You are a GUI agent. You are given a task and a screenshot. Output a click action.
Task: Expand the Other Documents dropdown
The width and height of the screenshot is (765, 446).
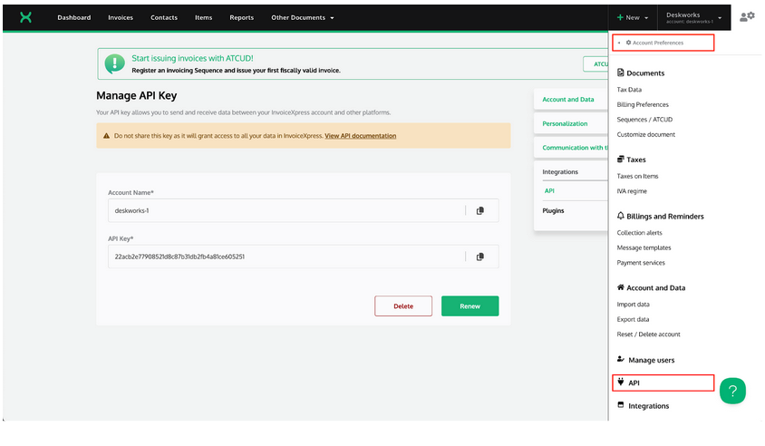pos(303,17)
